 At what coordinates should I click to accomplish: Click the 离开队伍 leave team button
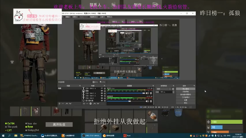click(x=59, y=125)
